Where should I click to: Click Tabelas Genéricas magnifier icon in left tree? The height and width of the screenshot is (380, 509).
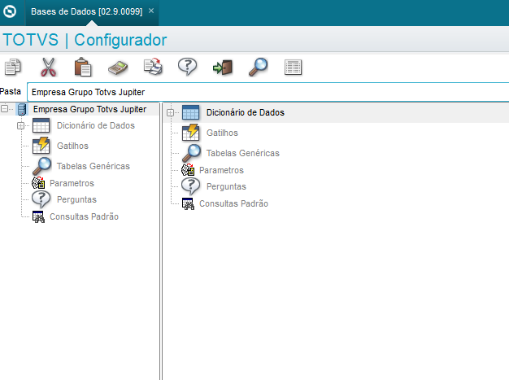click(x=42, y=166)
